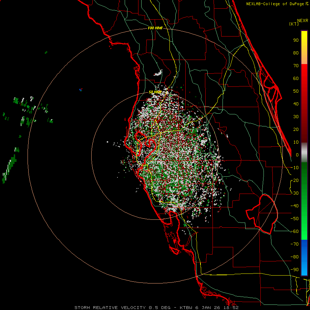Image resolution: width=310 pixels, height=310 pixels.
Task: Pick the gray zero-velocity segment of color bar
Action: tap(304, 153)
